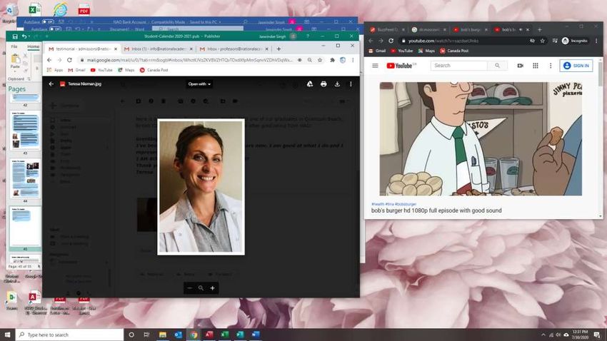Bookmark the Gmail page with star

click(320, 60)
